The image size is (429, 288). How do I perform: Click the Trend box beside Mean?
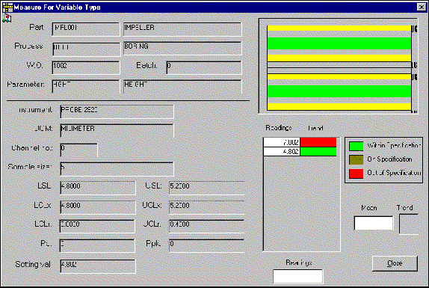pos(409,224)
